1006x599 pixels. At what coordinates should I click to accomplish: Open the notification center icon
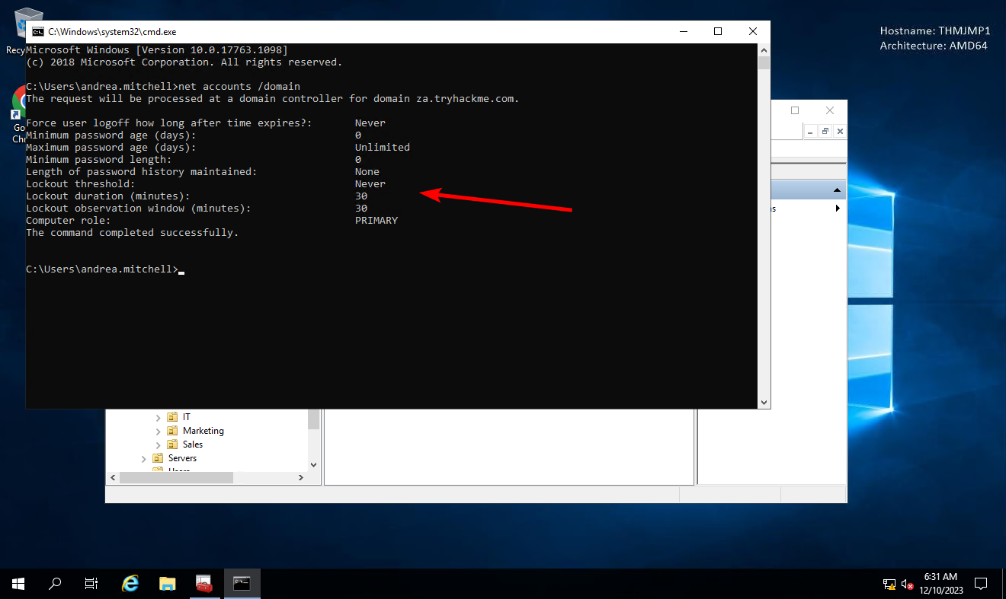pos(981,584)
